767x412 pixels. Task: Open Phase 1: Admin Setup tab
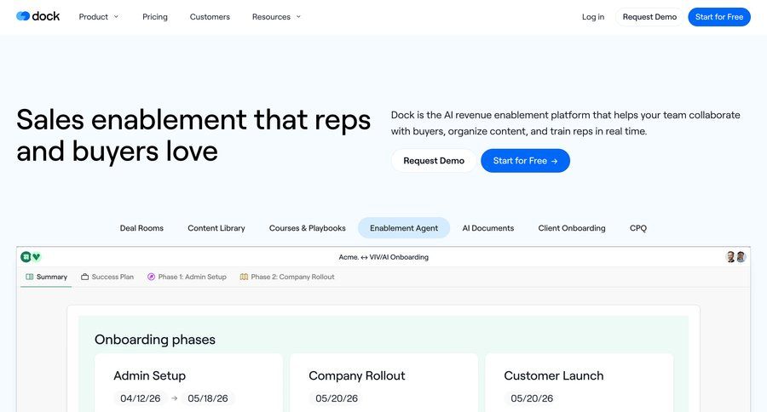point(187,277)
